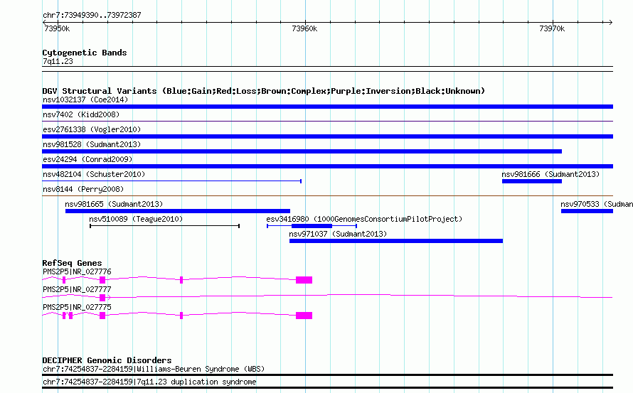Viewport: 633px width, 393px height.
Task: Click the nsv981666 (Sudmant2013) label
Action: pyautogui.click(x=550, y=174)
